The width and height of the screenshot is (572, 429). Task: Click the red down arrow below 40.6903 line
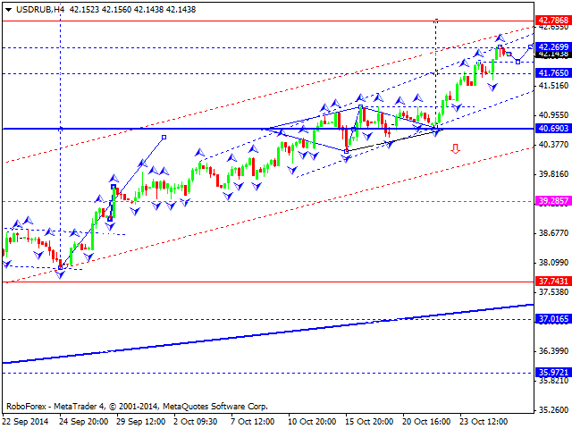tap(455, 148)
